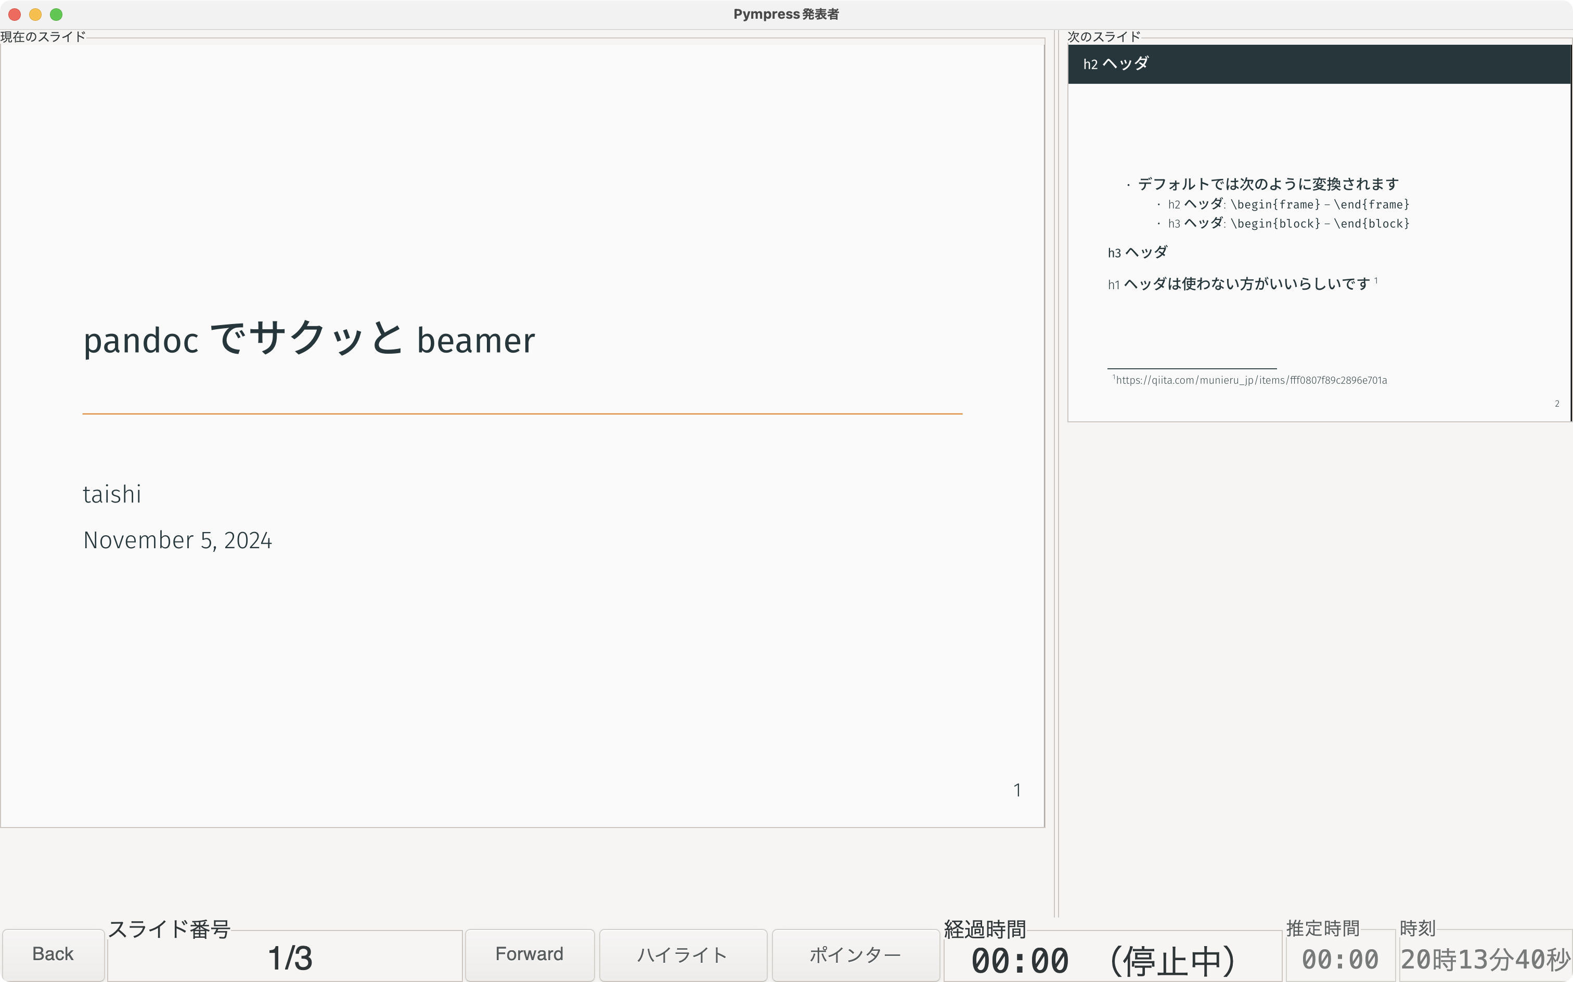
Task: Click the red close window button
Action: coord(14,14)
